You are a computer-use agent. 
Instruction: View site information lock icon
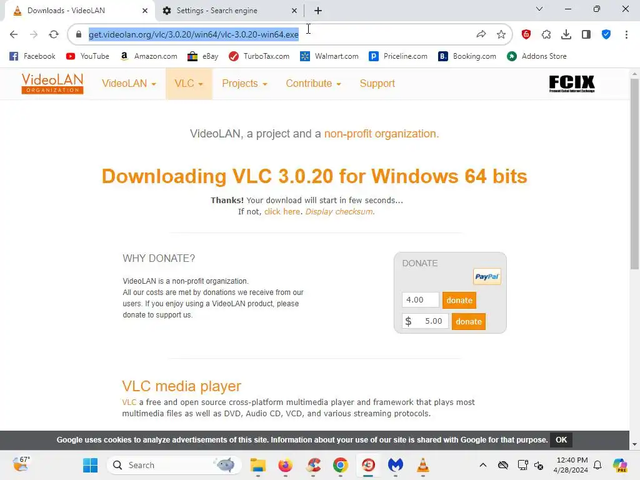[x=79, y=34]
